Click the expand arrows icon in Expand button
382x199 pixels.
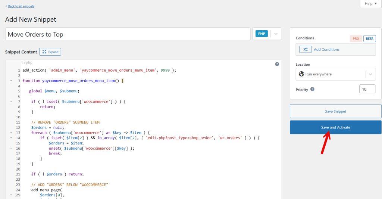tap(44, 52)
